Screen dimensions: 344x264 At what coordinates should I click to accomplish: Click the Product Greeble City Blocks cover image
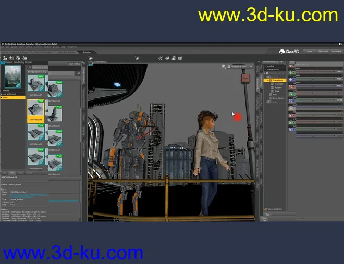(x=12, y=76)
